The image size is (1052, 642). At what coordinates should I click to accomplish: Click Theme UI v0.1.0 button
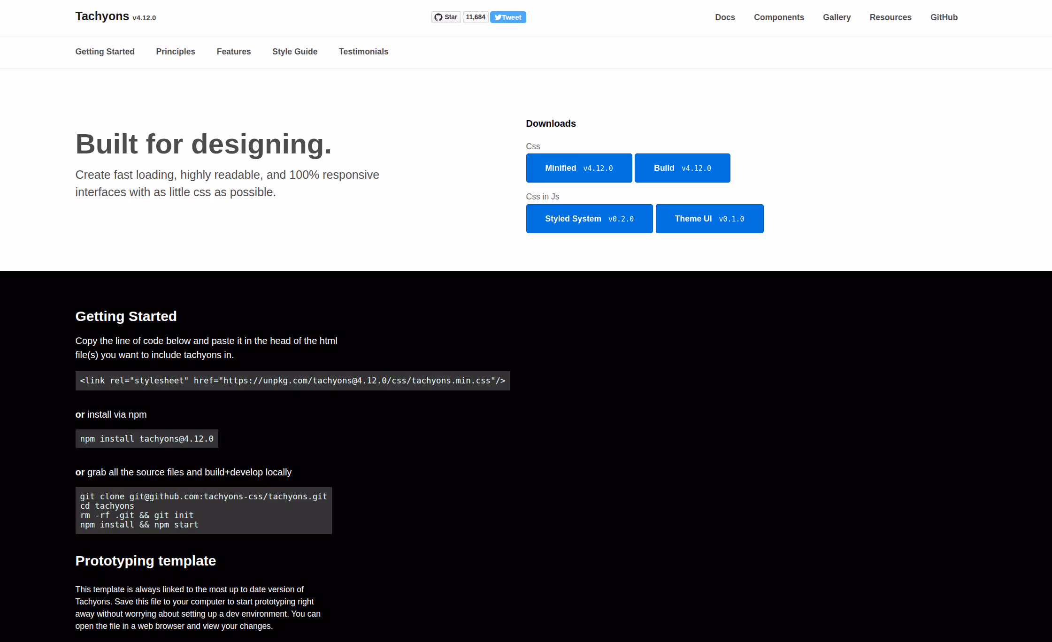709,219
